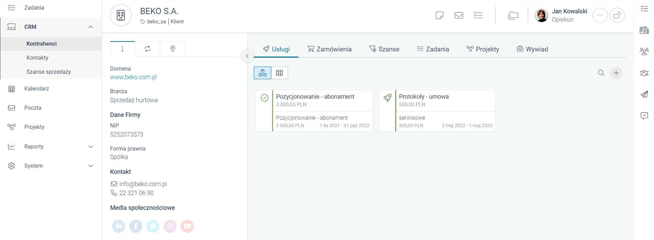Open right sidebar companies building icon
This screenshot has height=240, width=654.
pos(644,30)
